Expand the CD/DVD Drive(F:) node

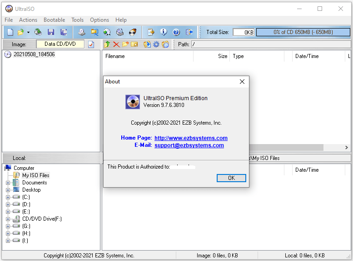coord(8,219)
